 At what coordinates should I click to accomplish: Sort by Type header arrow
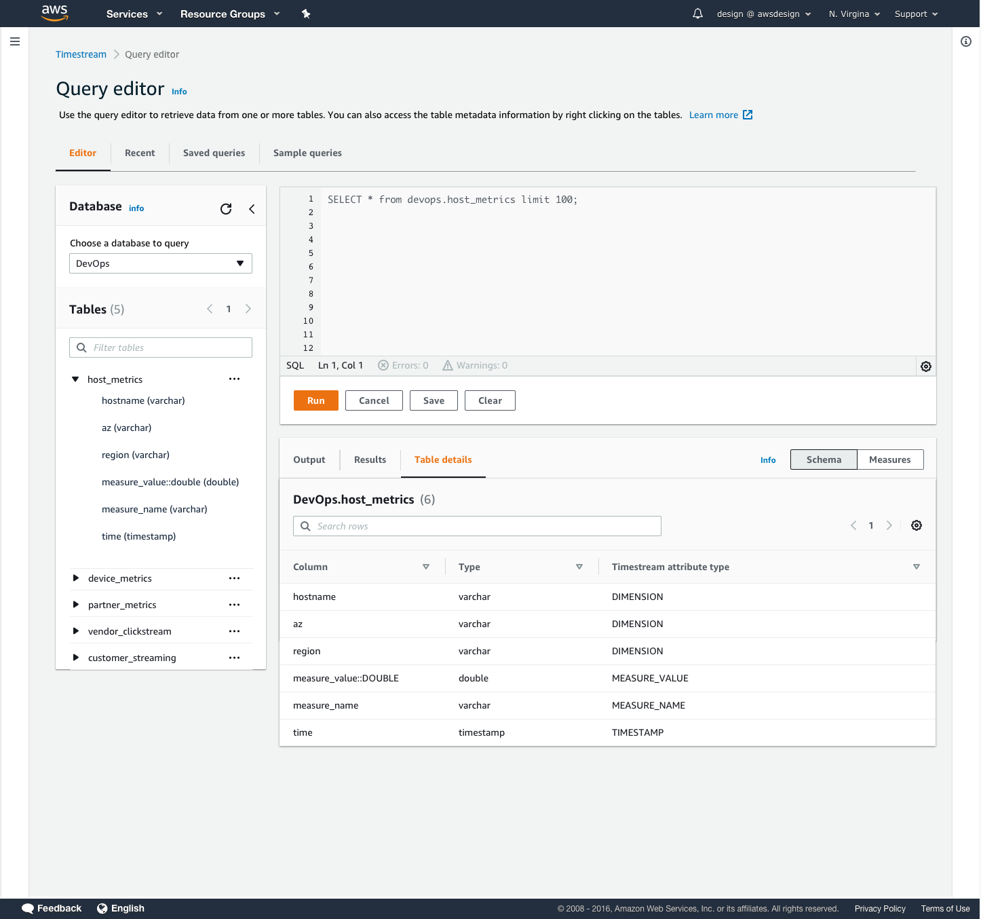point(579,567)
